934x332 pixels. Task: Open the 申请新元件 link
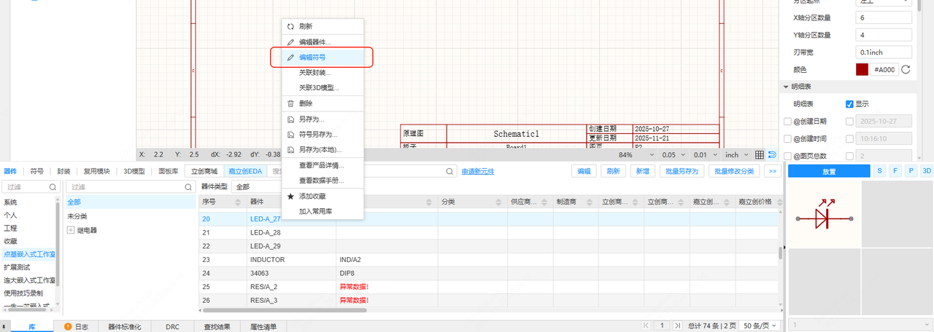point(478,172)
